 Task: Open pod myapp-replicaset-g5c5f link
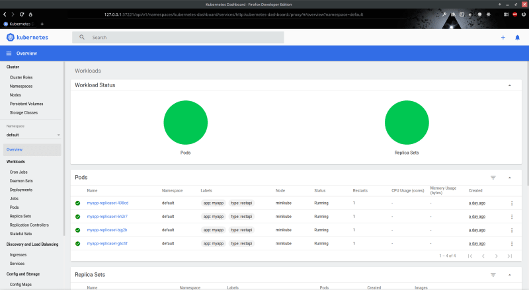pyautogui.click(x=107, y=244)
